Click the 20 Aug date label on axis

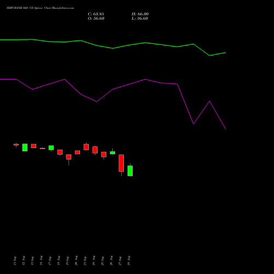coord(76,261)
